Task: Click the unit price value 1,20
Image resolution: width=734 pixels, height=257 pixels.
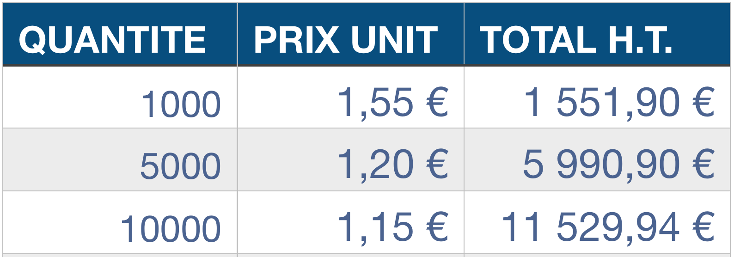Action: 375,165
